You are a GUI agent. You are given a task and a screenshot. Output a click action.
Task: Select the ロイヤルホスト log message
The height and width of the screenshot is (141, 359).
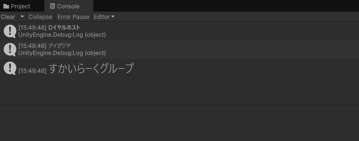tap(64, 28)
